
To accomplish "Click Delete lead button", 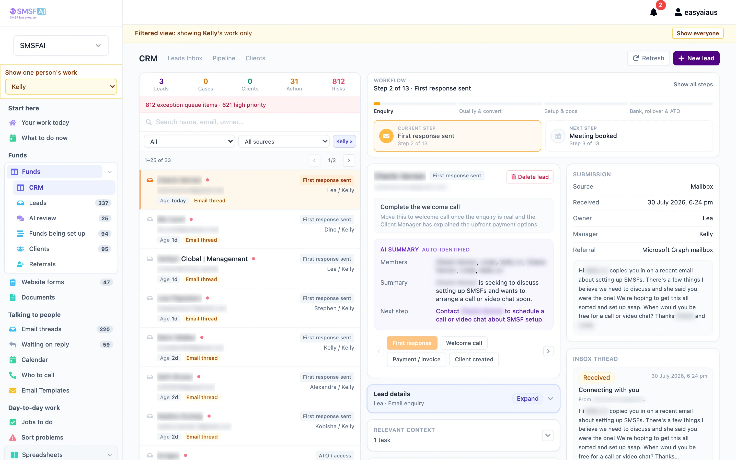I will (530, 177).
